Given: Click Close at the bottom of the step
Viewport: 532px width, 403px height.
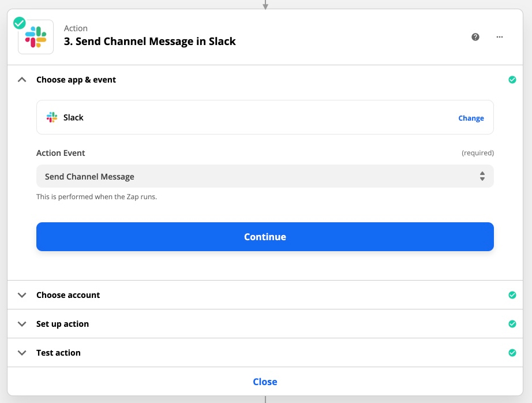Looking at the screenshot, I should tap(265, 382).
